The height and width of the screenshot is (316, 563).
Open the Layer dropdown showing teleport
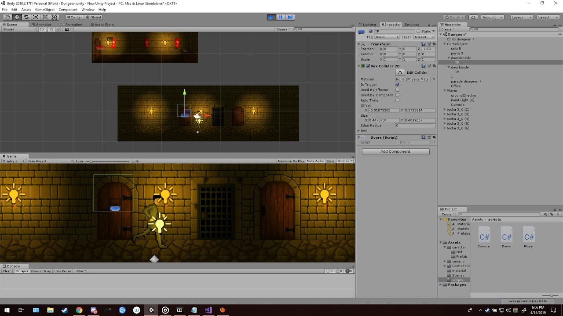(424, 37)
